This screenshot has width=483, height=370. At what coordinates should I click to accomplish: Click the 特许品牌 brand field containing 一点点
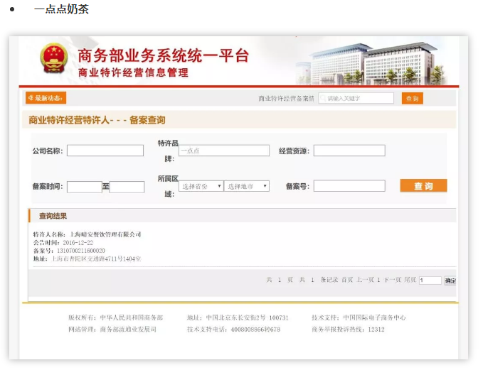click(x=223, y=151)
